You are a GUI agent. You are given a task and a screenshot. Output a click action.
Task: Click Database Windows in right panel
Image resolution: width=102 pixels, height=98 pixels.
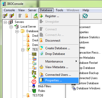[x=89, y=88]
